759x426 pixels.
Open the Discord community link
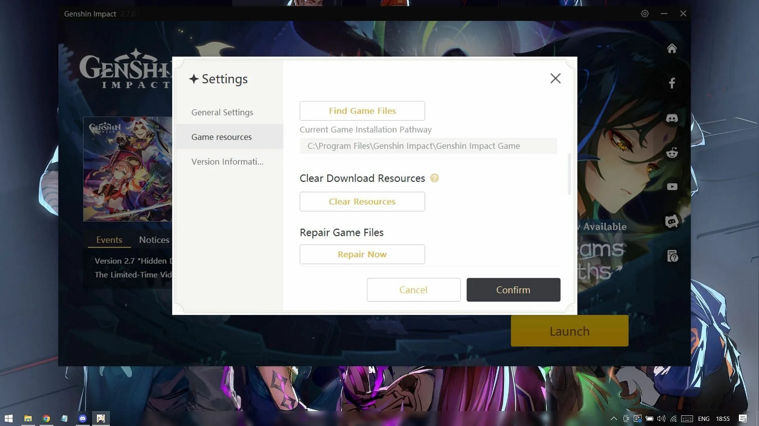pyautogui.click(x=672, y=118)
